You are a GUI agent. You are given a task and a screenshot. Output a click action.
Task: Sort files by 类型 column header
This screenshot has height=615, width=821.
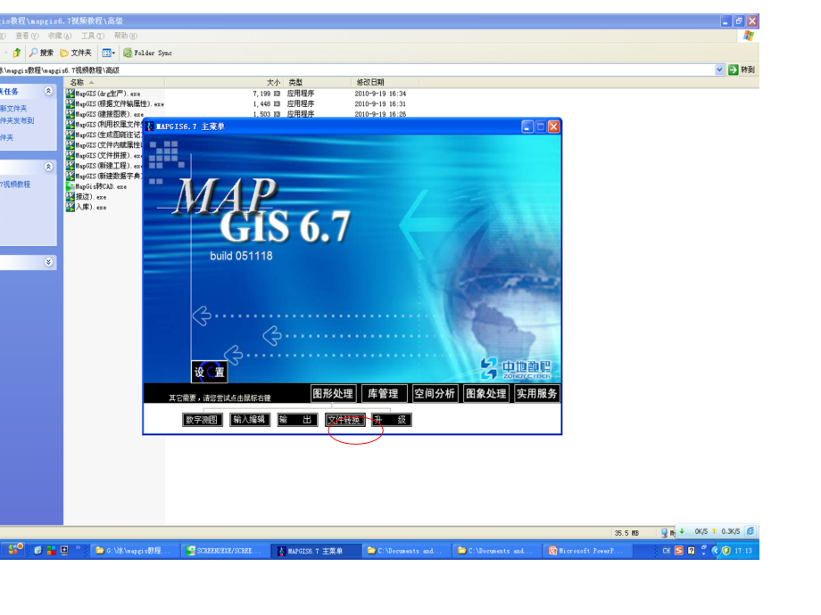317,82
